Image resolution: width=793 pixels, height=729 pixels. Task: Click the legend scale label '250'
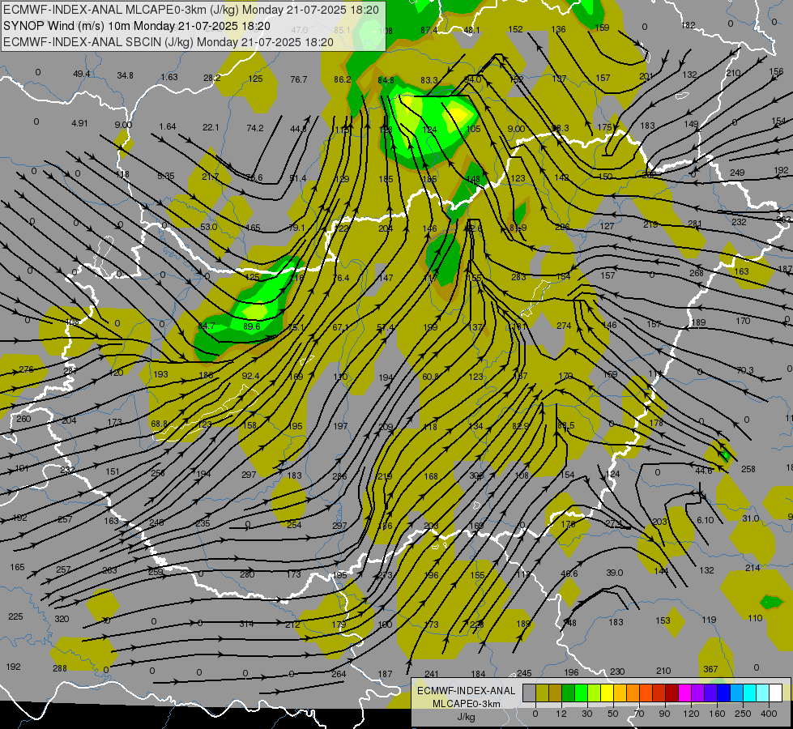[x=743, y=714]
